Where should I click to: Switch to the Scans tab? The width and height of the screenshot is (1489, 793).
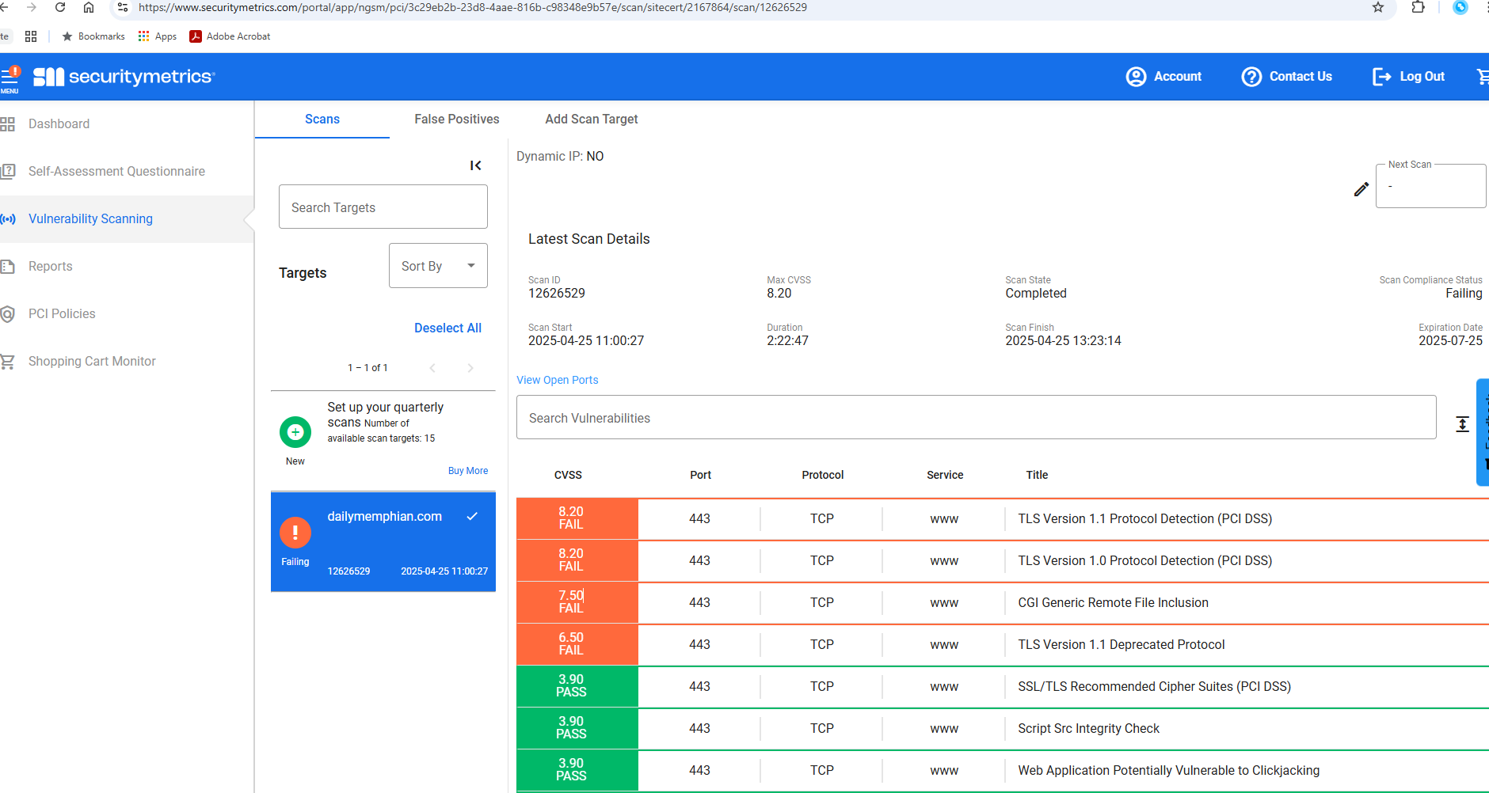322,120
